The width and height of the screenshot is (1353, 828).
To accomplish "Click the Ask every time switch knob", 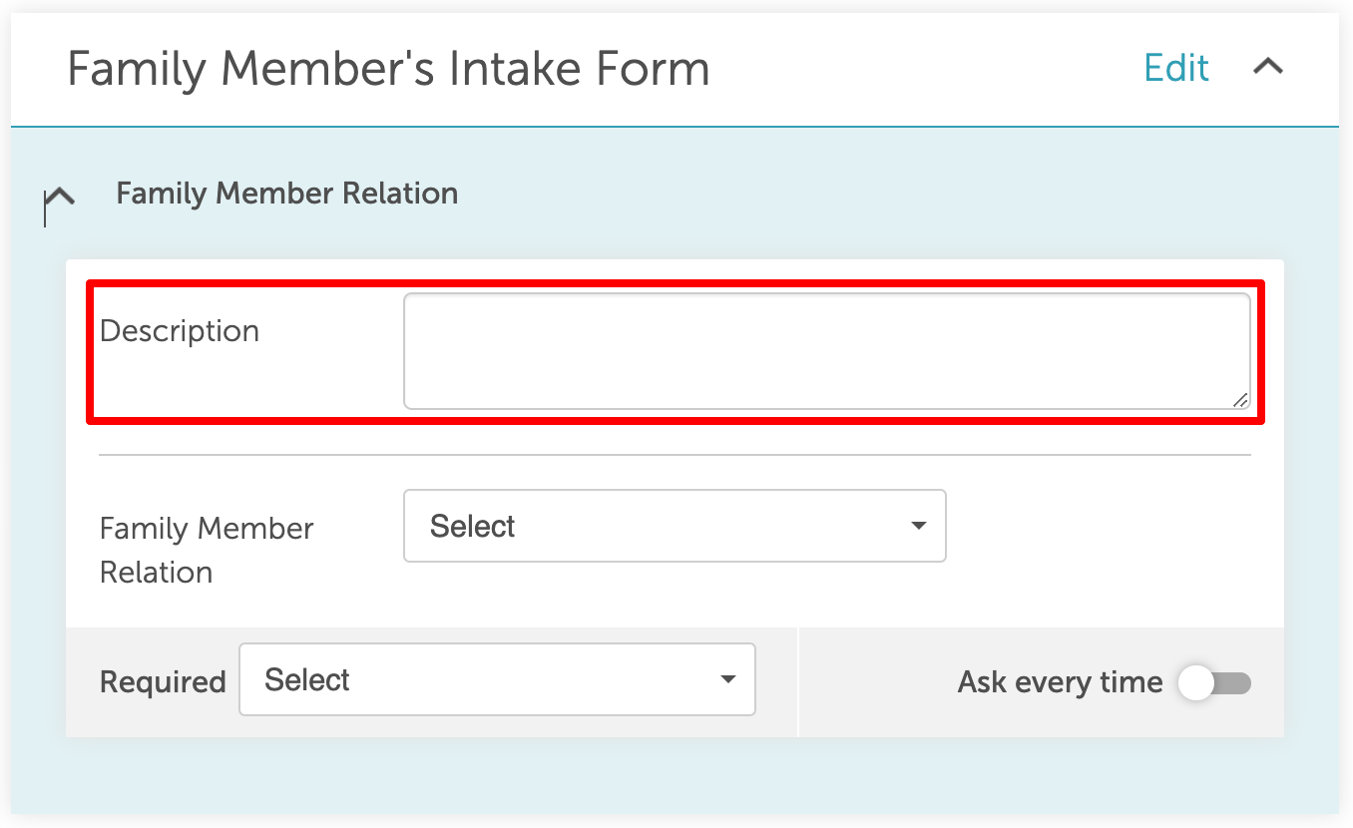I will click(x=1195, y=683).
